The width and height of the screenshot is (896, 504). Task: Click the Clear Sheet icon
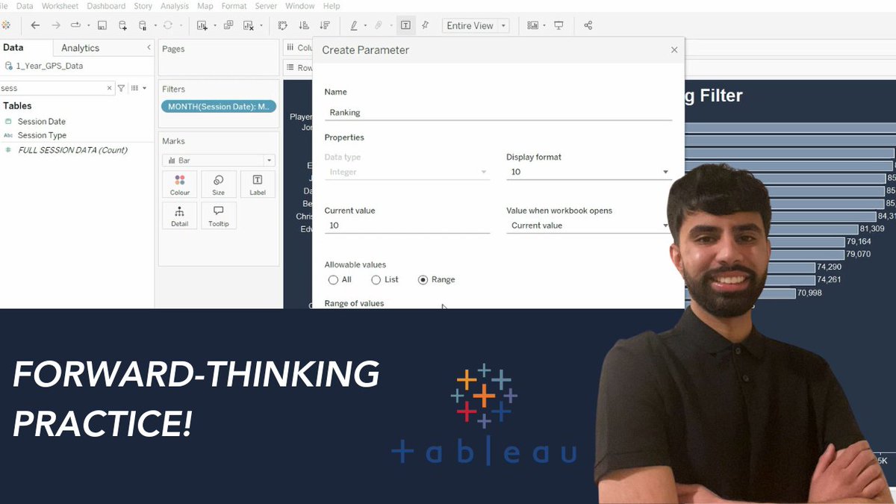249,25
